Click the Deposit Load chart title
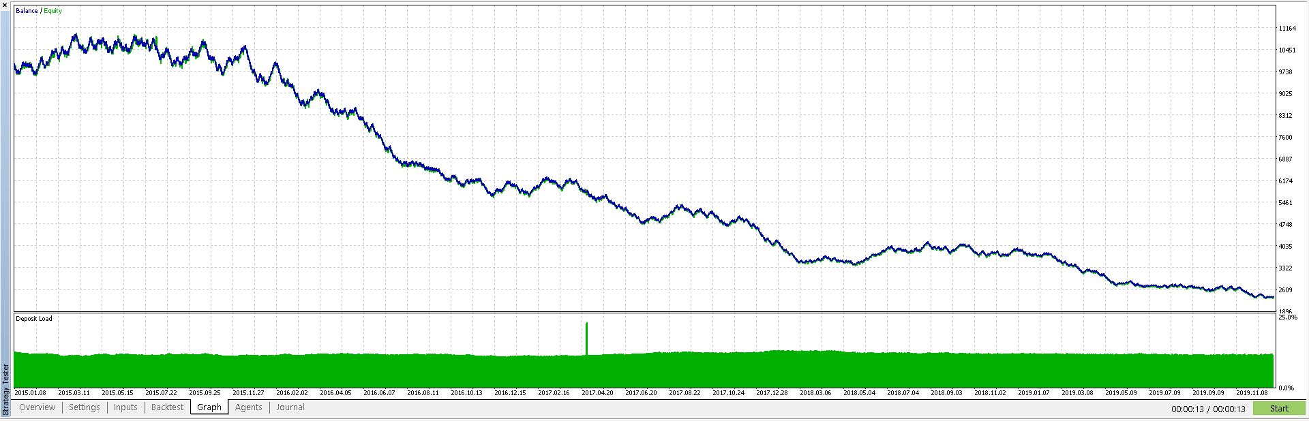 click(x=34, y=319)
